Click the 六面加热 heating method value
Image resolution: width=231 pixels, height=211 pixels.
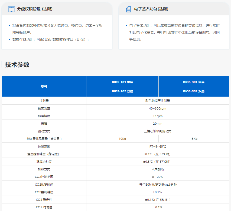(x=158, y=169)
